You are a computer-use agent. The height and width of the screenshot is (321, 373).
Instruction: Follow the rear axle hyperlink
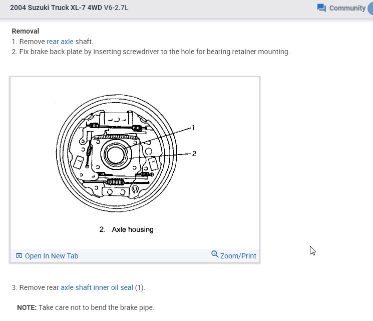click(60, 42)
